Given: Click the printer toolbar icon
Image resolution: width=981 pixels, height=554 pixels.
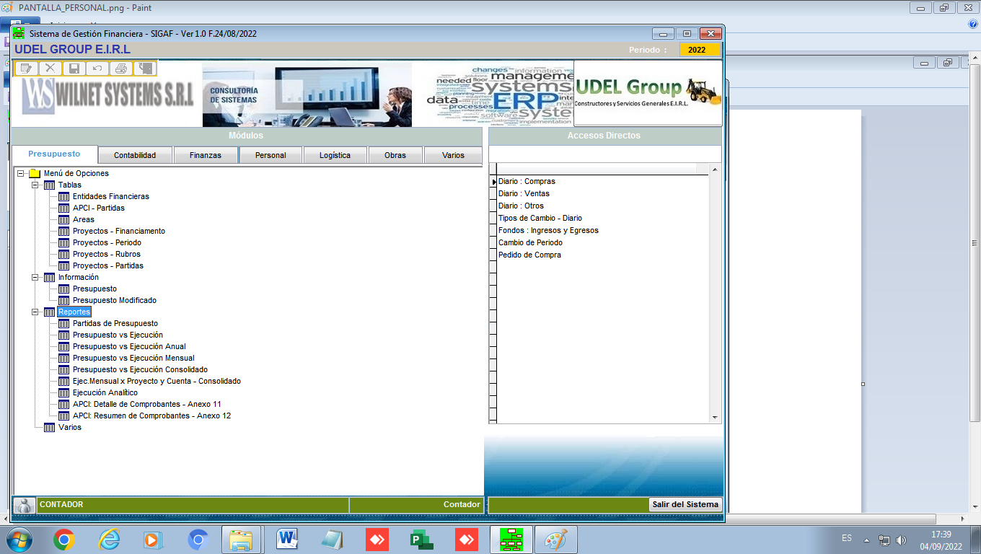Looking at the screenshot, I should tap(121, 69).
